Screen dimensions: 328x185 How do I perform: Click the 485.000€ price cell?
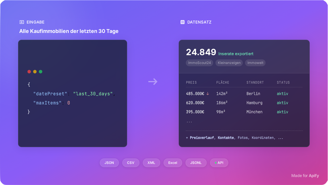coord(195,94)
